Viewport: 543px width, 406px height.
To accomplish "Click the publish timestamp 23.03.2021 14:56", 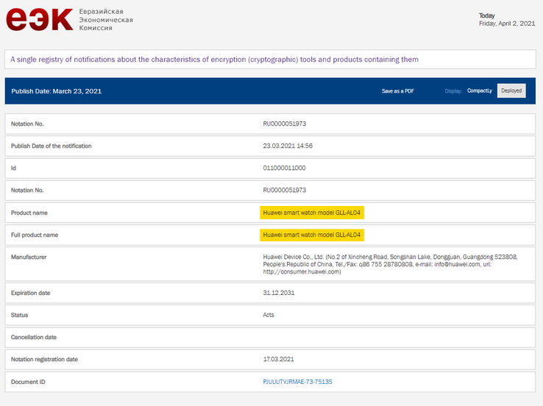I will coord(288,146).
